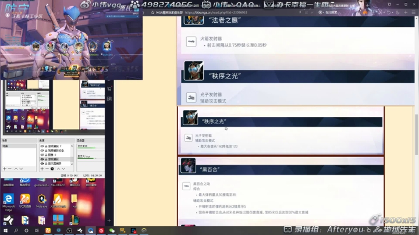
Task: Open the Nuts.exe desktop icon
Action: (42, 201)
